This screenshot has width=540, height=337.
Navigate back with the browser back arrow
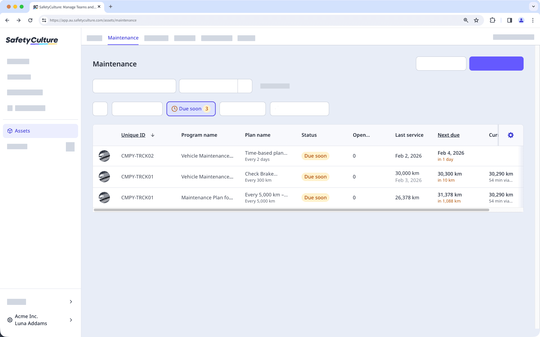7,20
